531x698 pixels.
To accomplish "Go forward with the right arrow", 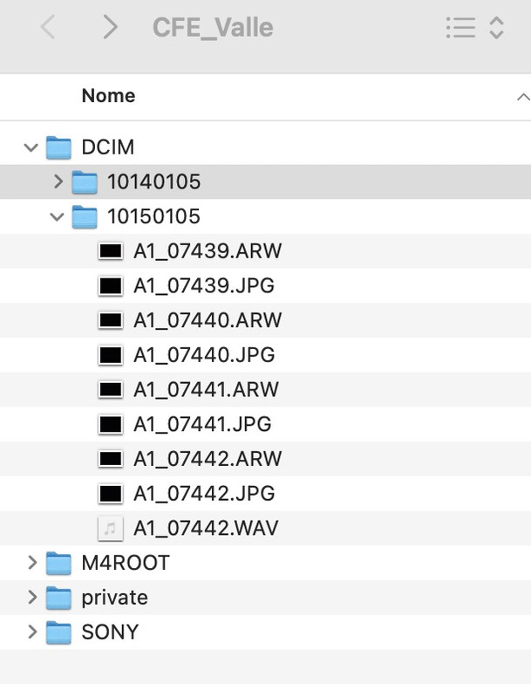I will [110, 27].
